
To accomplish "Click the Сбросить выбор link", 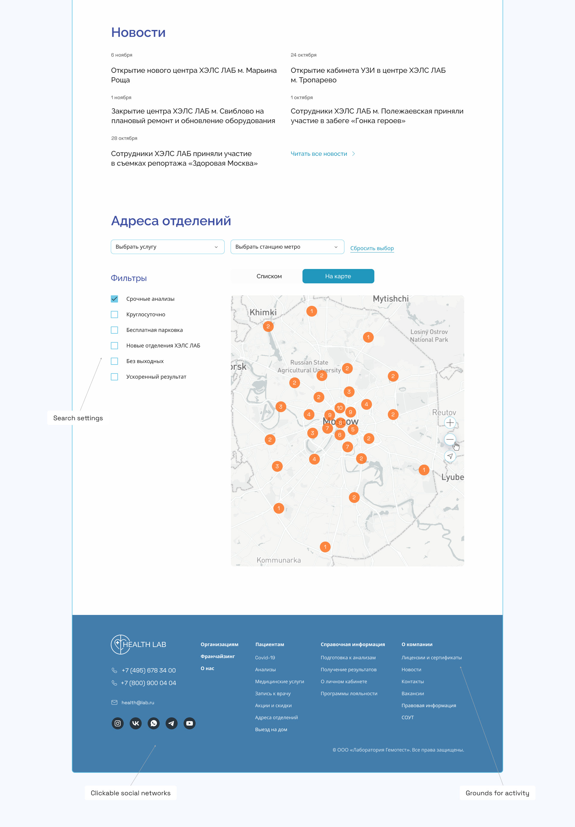I will 372,248.
